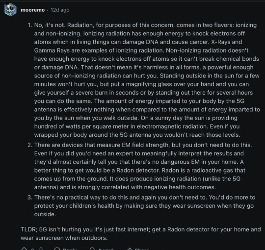265x250 pixels.
Task: Click the Share arrow icon
Action: coord(129,249)
